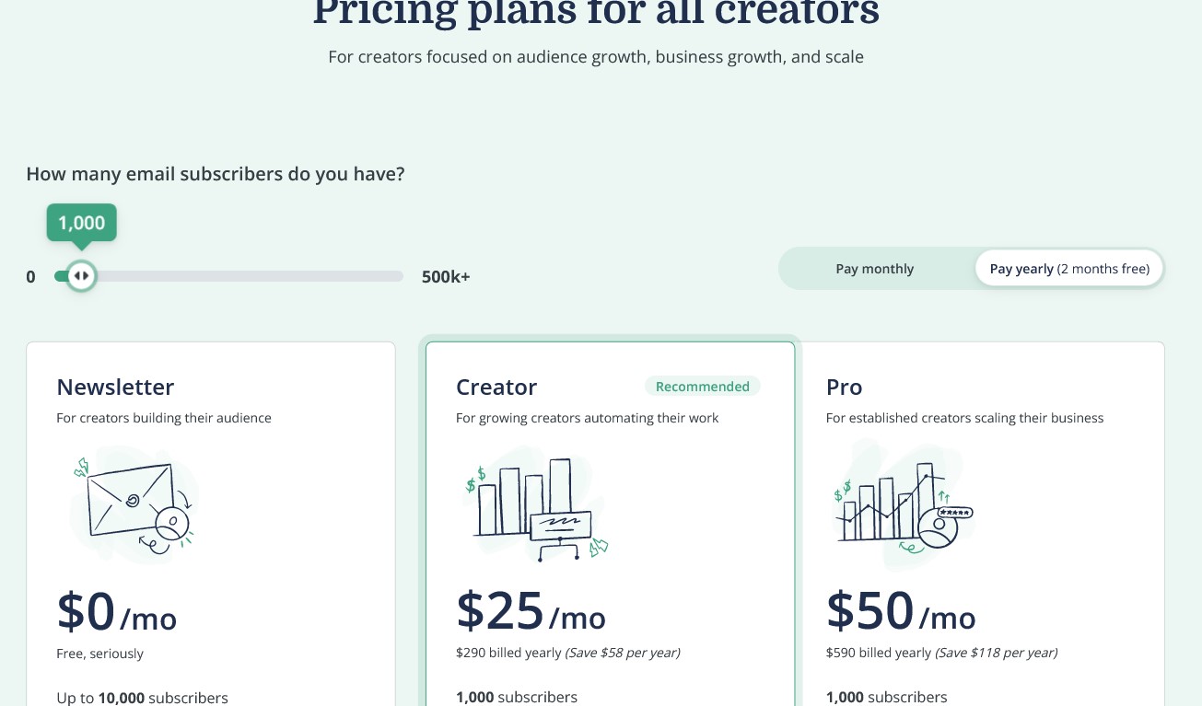This screenshot has width=1202, height=706.
Task: Click the subscriber count slider track
Action: click(228, 276)
